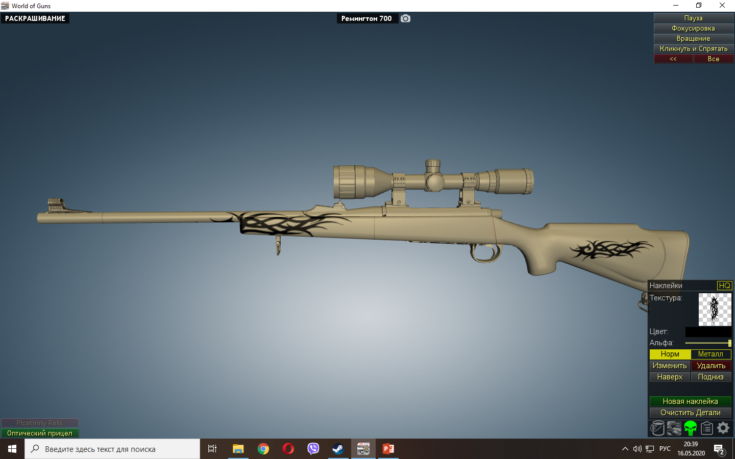
Task: Open the gear settings icon
Action: pos(723,428)
